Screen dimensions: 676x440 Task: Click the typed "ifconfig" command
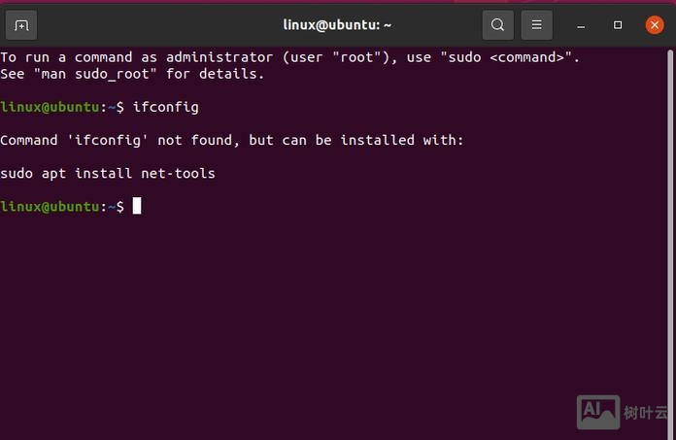165,107
